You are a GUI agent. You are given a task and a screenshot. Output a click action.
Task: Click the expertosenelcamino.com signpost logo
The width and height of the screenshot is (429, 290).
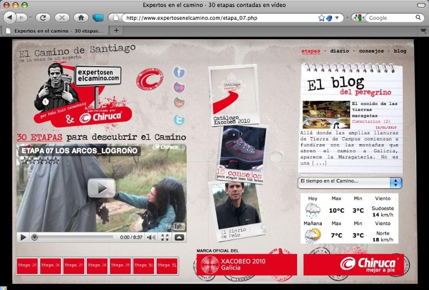98,76
